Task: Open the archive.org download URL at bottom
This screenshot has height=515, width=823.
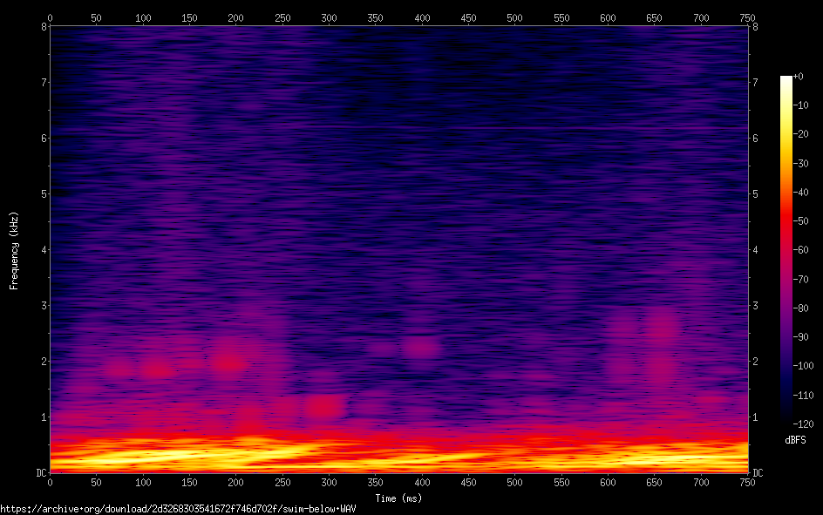Action: point(178,508)
